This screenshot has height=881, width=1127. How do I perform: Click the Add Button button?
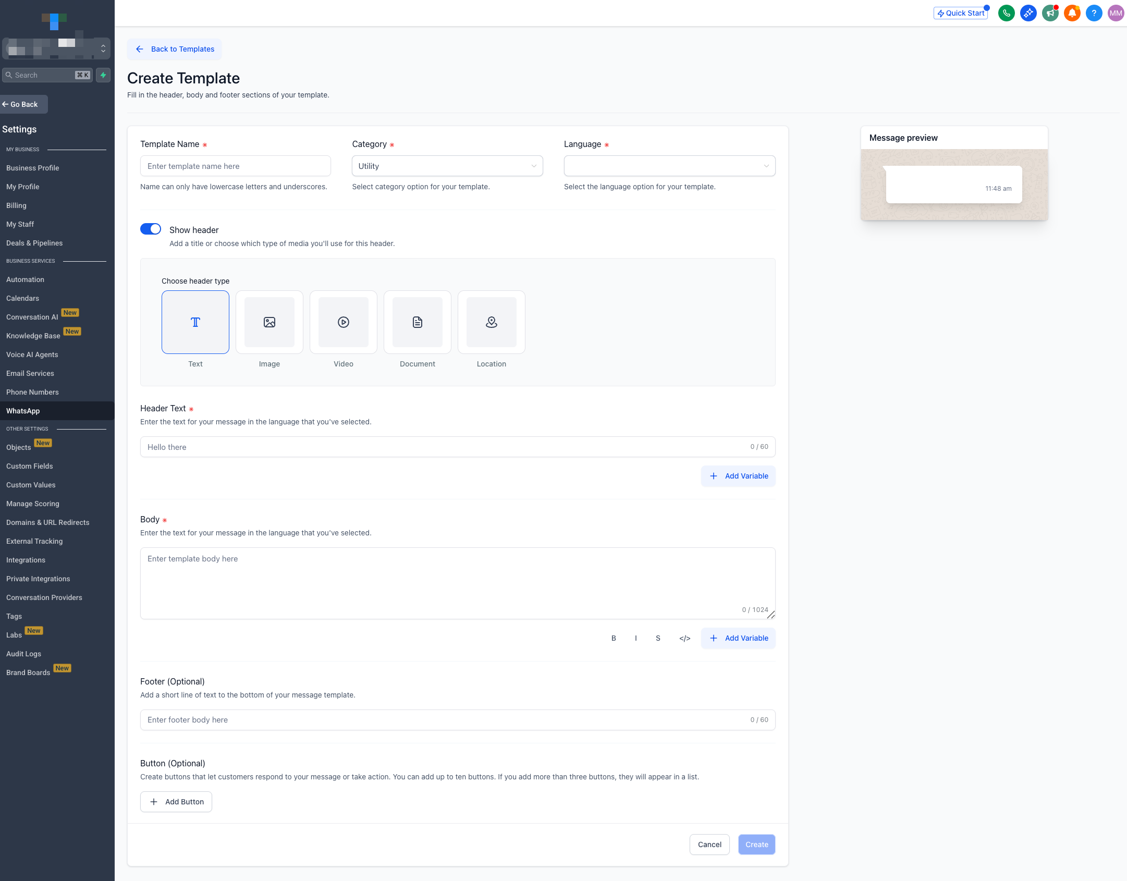click(x=176, y=802)
